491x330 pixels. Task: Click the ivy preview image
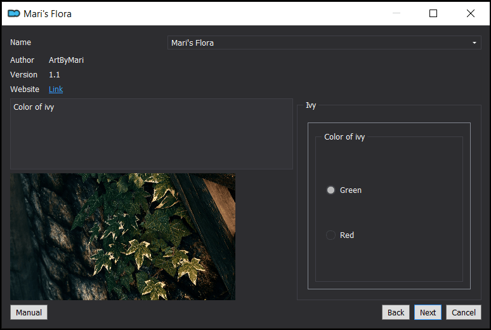pos(123,237)
